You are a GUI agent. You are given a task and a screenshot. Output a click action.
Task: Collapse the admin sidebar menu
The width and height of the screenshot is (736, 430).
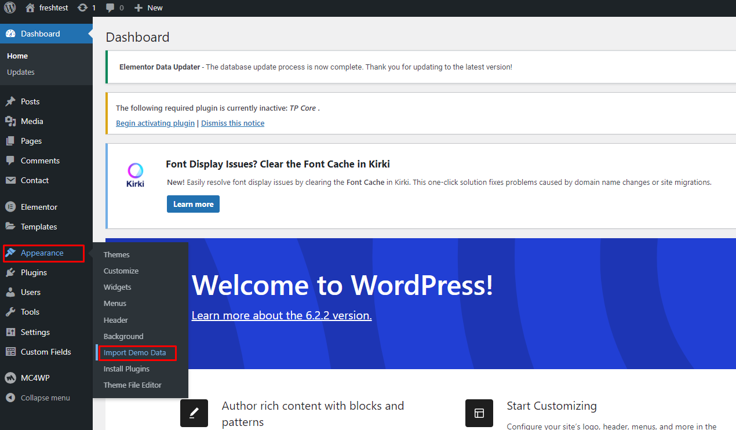(45, 398)
